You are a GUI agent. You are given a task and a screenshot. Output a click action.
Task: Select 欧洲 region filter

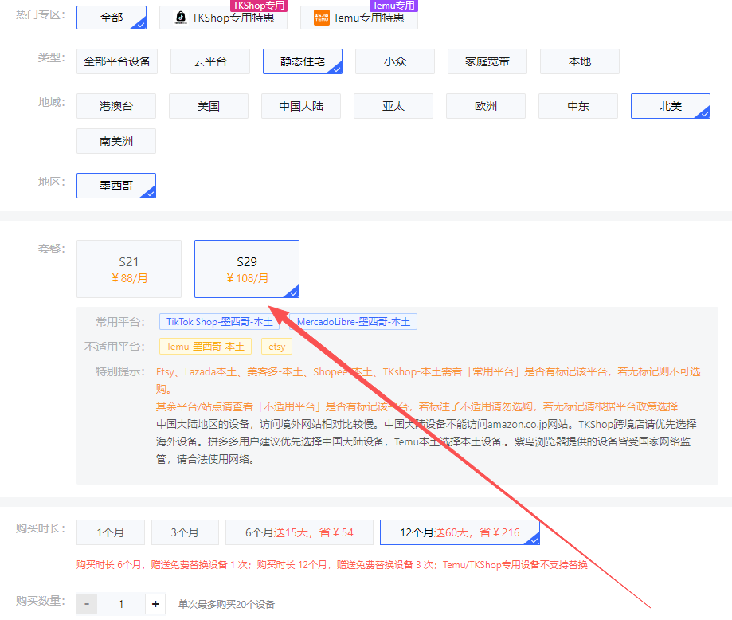(486, 106)
